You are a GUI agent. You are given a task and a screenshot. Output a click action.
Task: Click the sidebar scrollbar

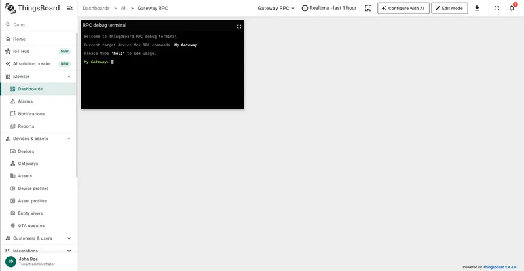coord(77,105)
